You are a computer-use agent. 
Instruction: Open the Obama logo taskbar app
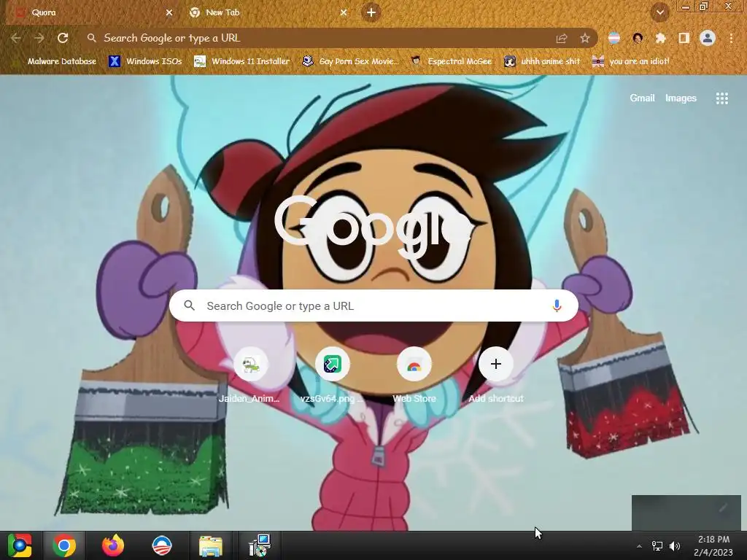point(161,545)
